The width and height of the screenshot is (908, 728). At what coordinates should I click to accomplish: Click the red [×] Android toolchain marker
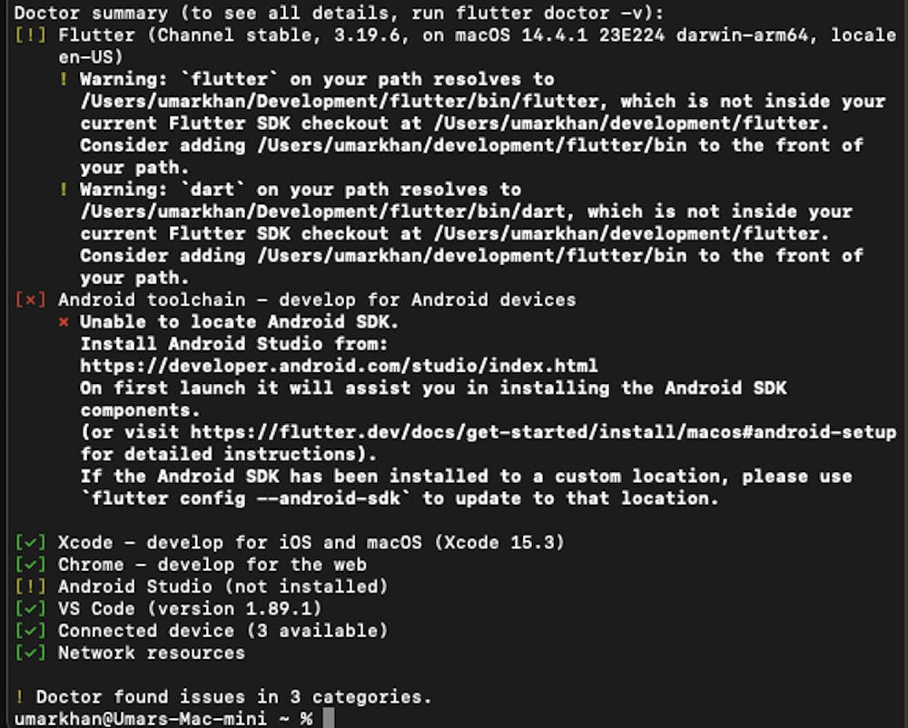[31, 300]
